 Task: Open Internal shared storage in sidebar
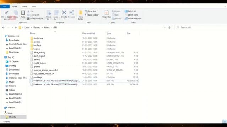16,44
